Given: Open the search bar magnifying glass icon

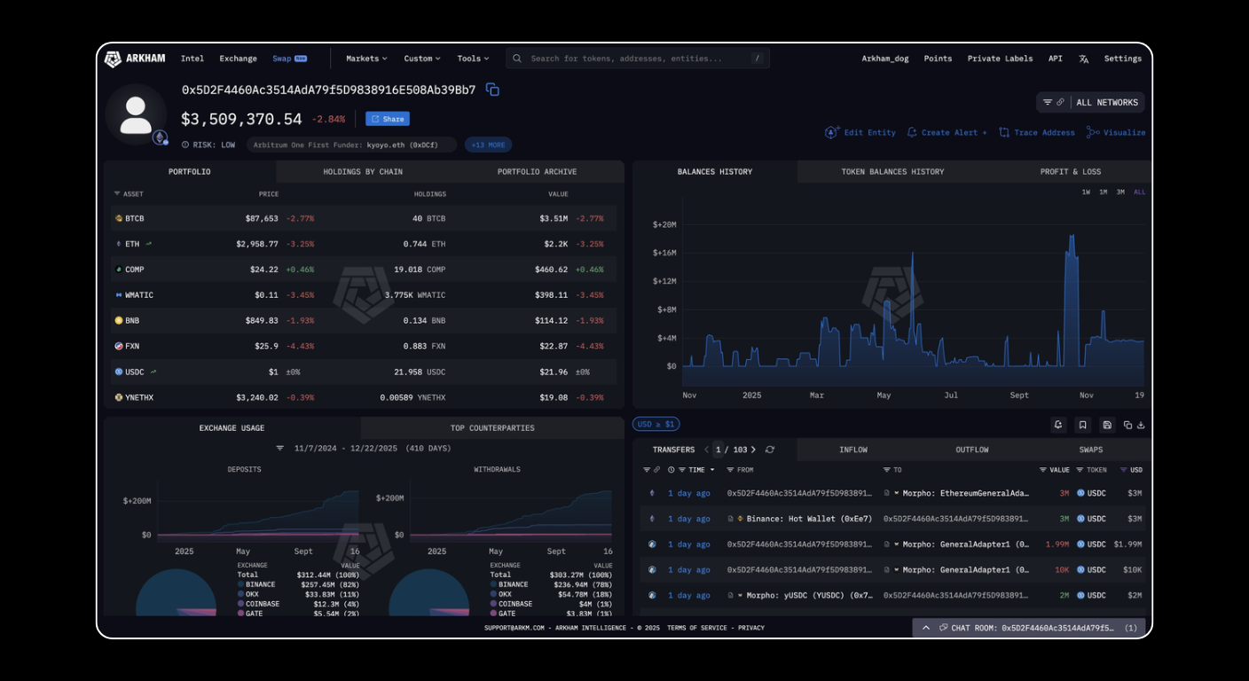Looking at the screenshot, I should point(517,59).
